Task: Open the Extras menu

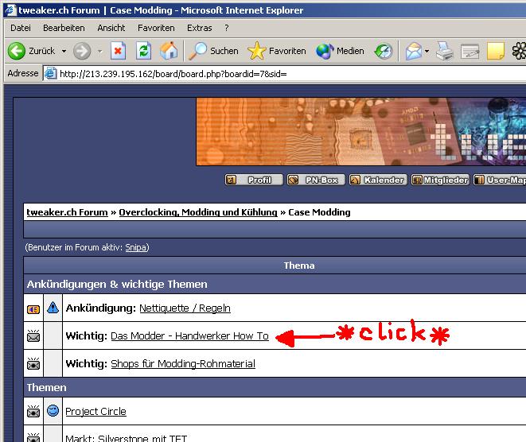Action: pos(199,28)
